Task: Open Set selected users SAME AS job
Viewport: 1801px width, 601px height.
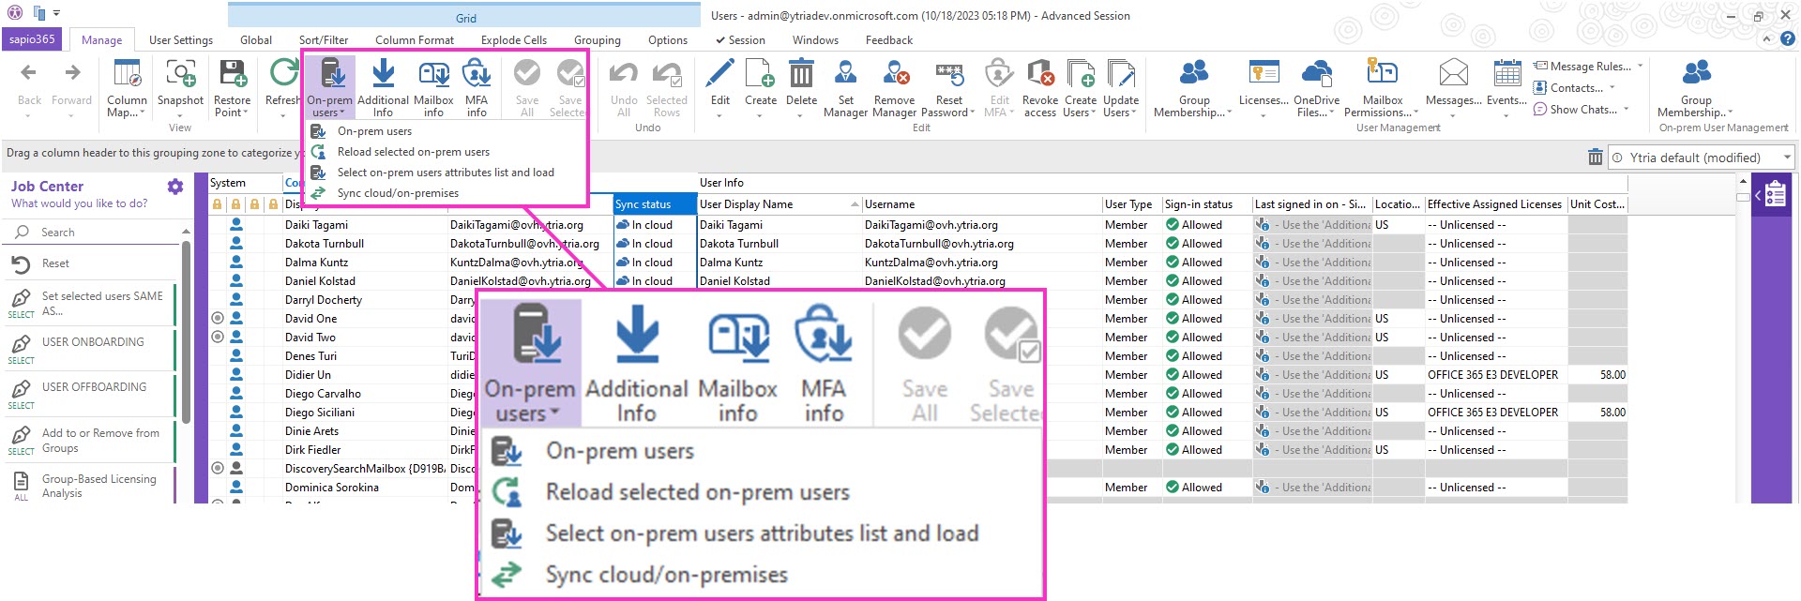Action: coord(92,303)
